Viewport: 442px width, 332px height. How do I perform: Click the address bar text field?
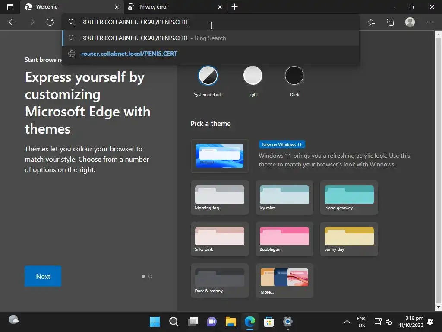210,22
